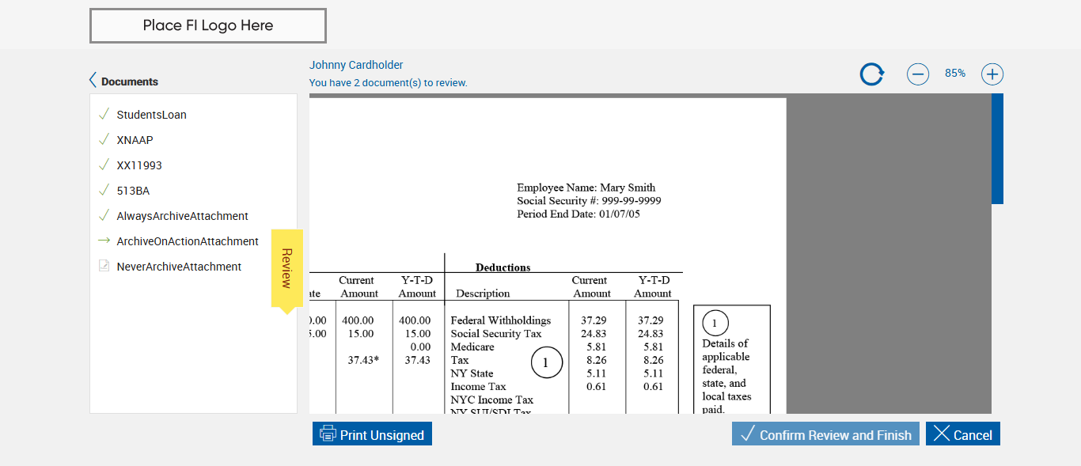Click the rotate document icon
Screen dimensions: 1081x466
click(871, 74)
